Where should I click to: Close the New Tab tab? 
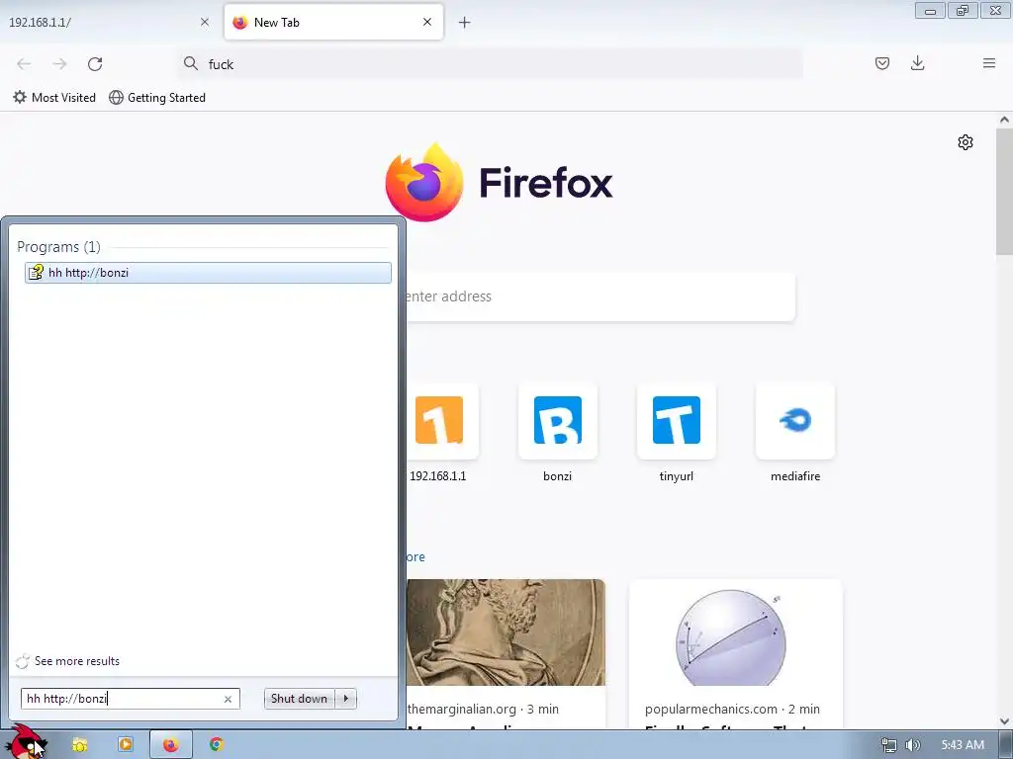pyautogui.click(x=427, y=22)
